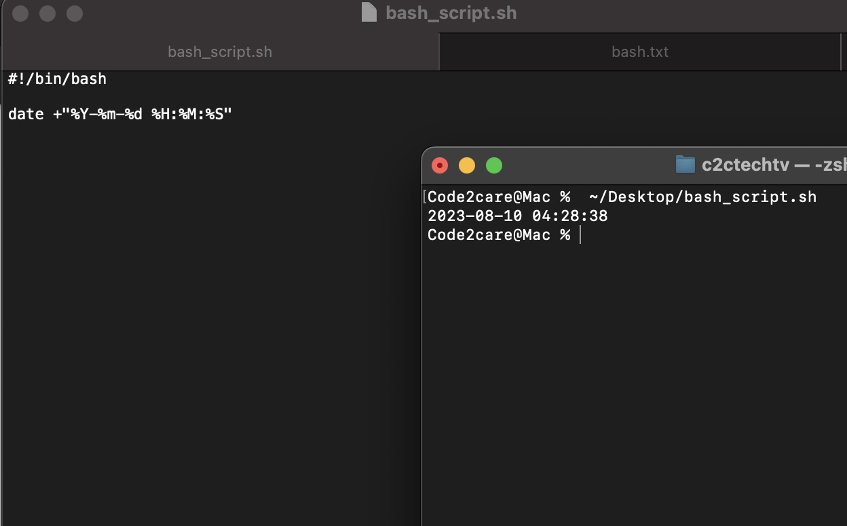This screenshot has height=526, width=847.
Task: Click Terminal's green full-screen button
Action: tap(494, 165)
